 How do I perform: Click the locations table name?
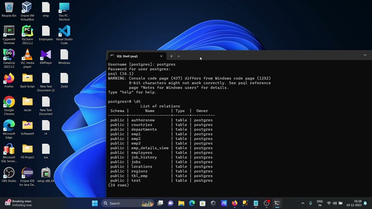[142, 167]
